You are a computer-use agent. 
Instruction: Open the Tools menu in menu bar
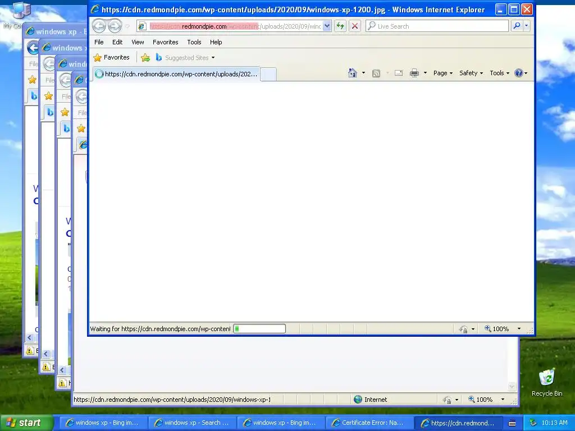pyautogui.click(x=194, y=42)
